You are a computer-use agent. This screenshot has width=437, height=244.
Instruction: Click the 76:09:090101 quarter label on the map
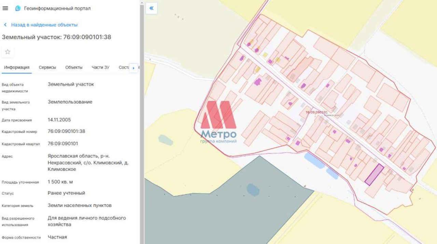(x=316, y=112)
